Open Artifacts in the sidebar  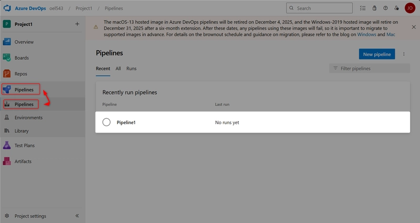tap(23, 161)
